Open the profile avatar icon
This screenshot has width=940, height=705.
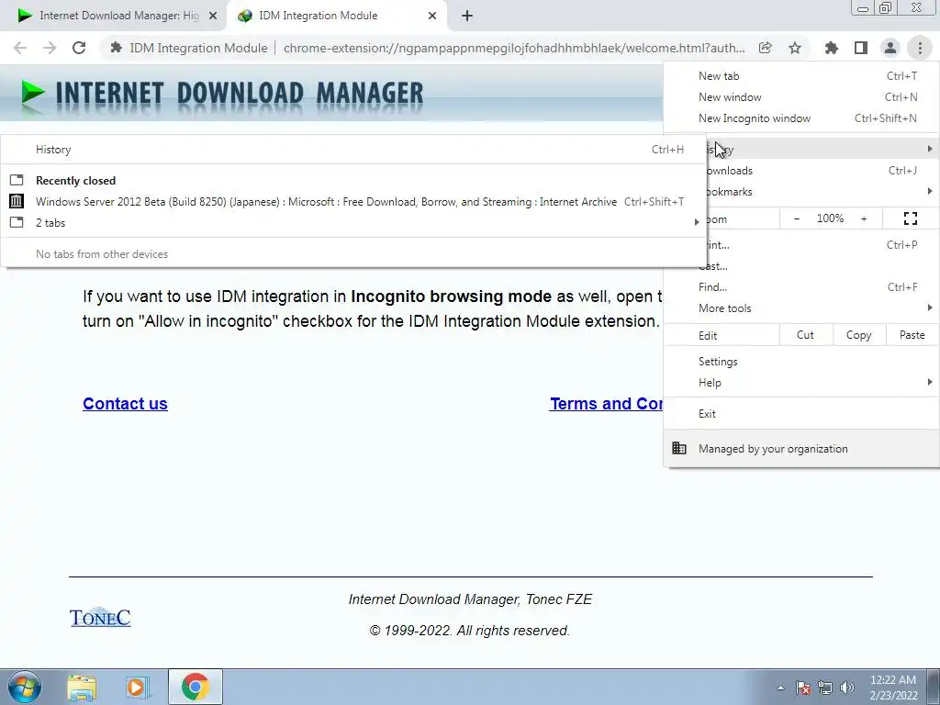(x=890, y=48)
